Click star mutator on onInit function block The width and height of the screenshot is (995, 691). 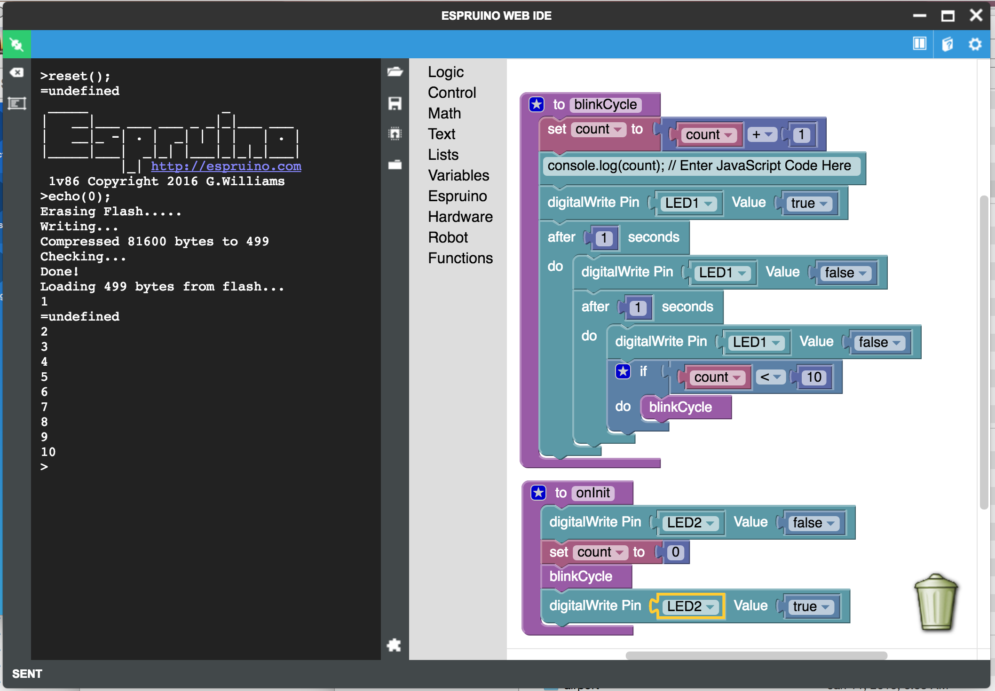tap(538, 493)
